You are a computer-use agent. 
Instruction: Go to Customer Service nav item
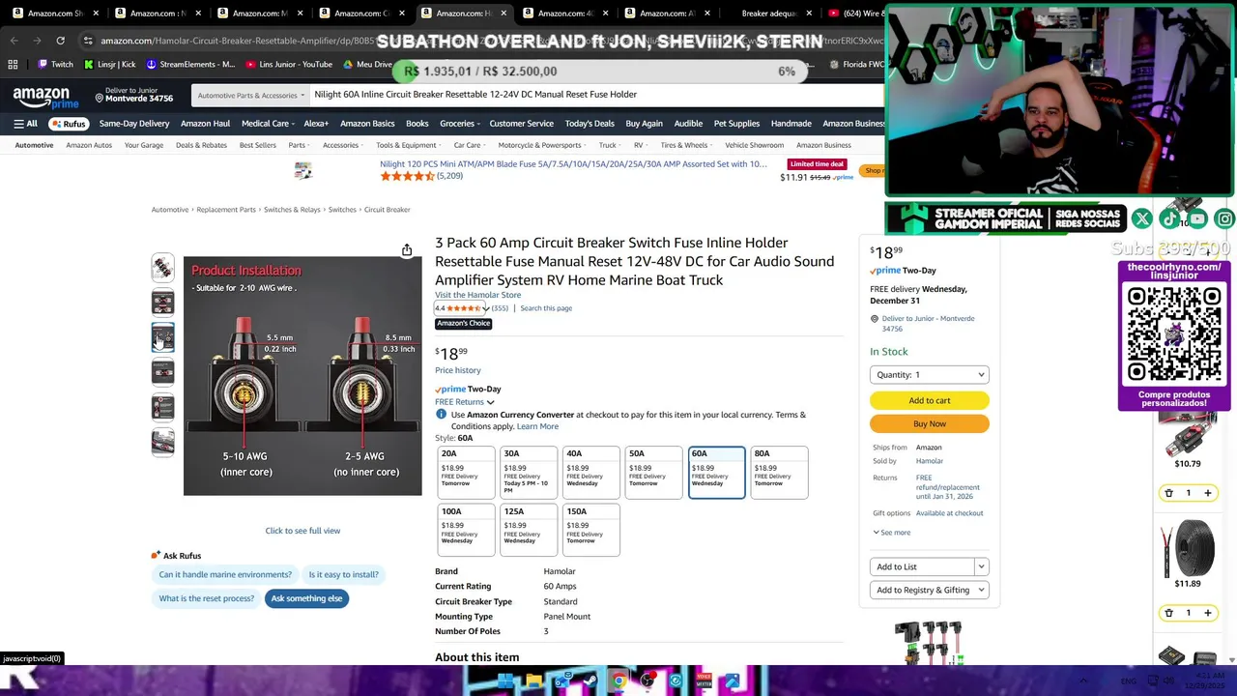pos(521,124)
